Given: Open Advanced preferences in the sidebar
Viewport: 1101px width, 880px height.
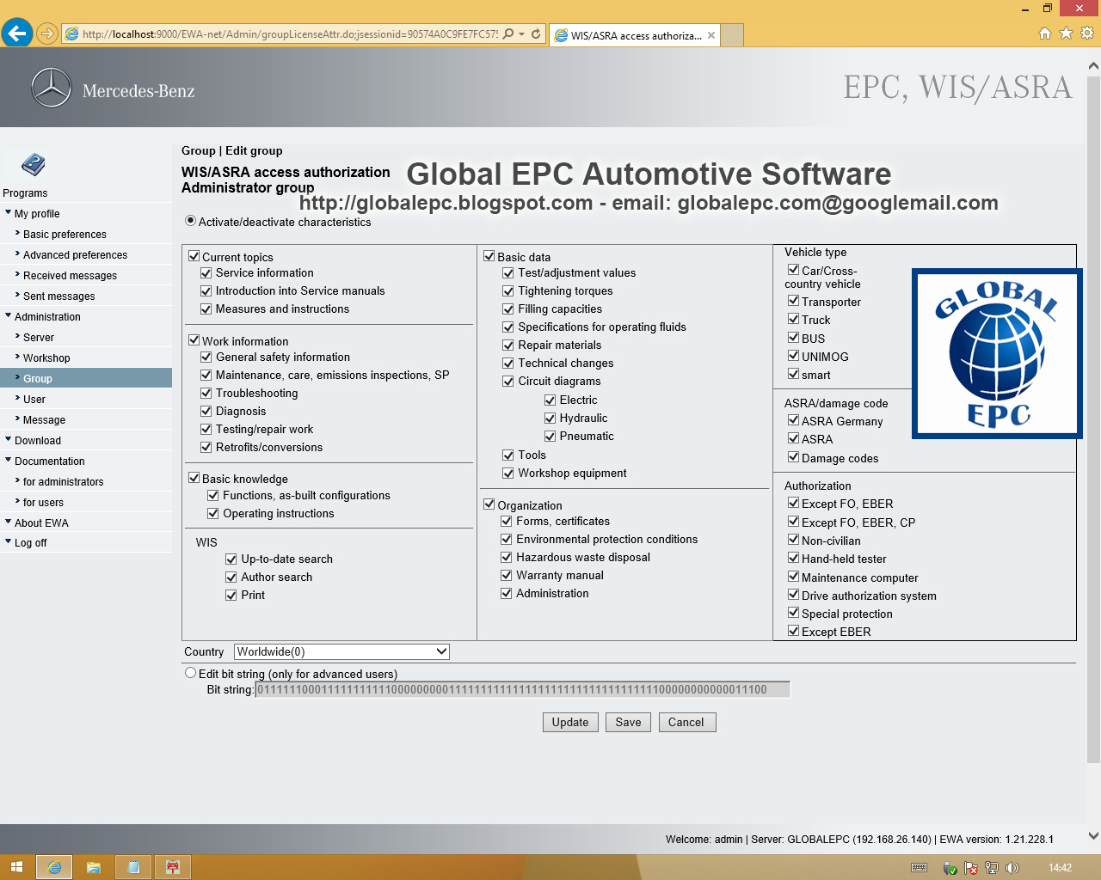Looking at the screenshot, I should pos(75,255).
